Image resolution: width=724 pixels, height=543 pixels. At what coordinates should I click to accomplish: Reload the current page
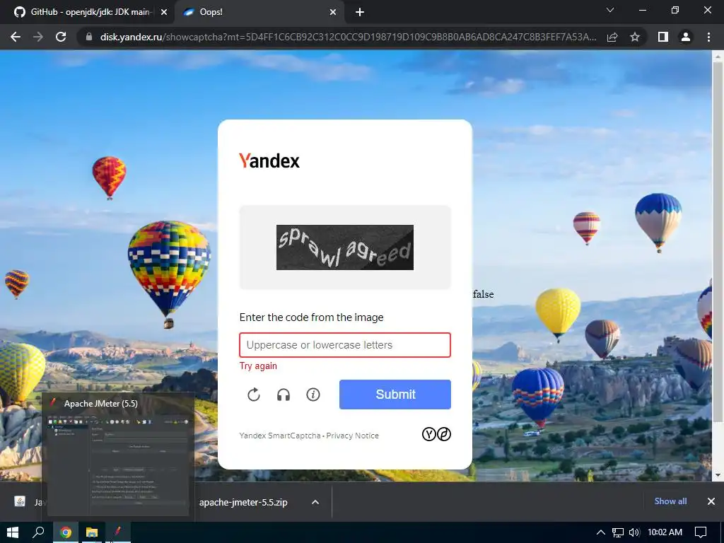[x=61, y=37]
